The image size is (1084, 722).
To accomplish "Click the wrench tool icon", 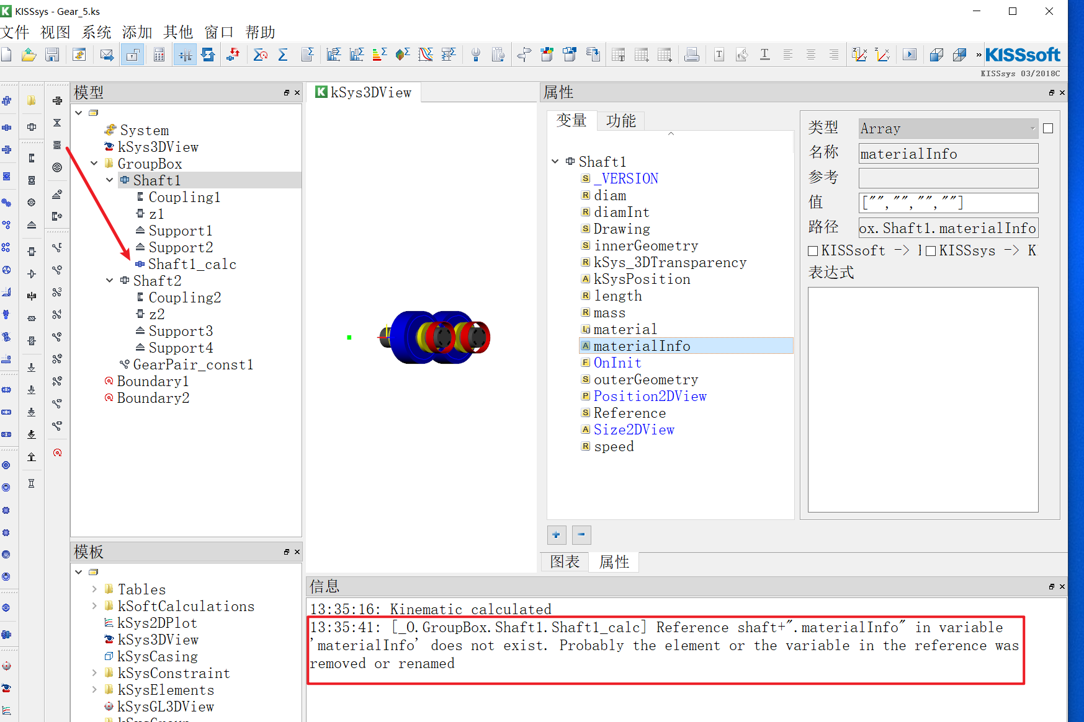I will click(476, 55).
